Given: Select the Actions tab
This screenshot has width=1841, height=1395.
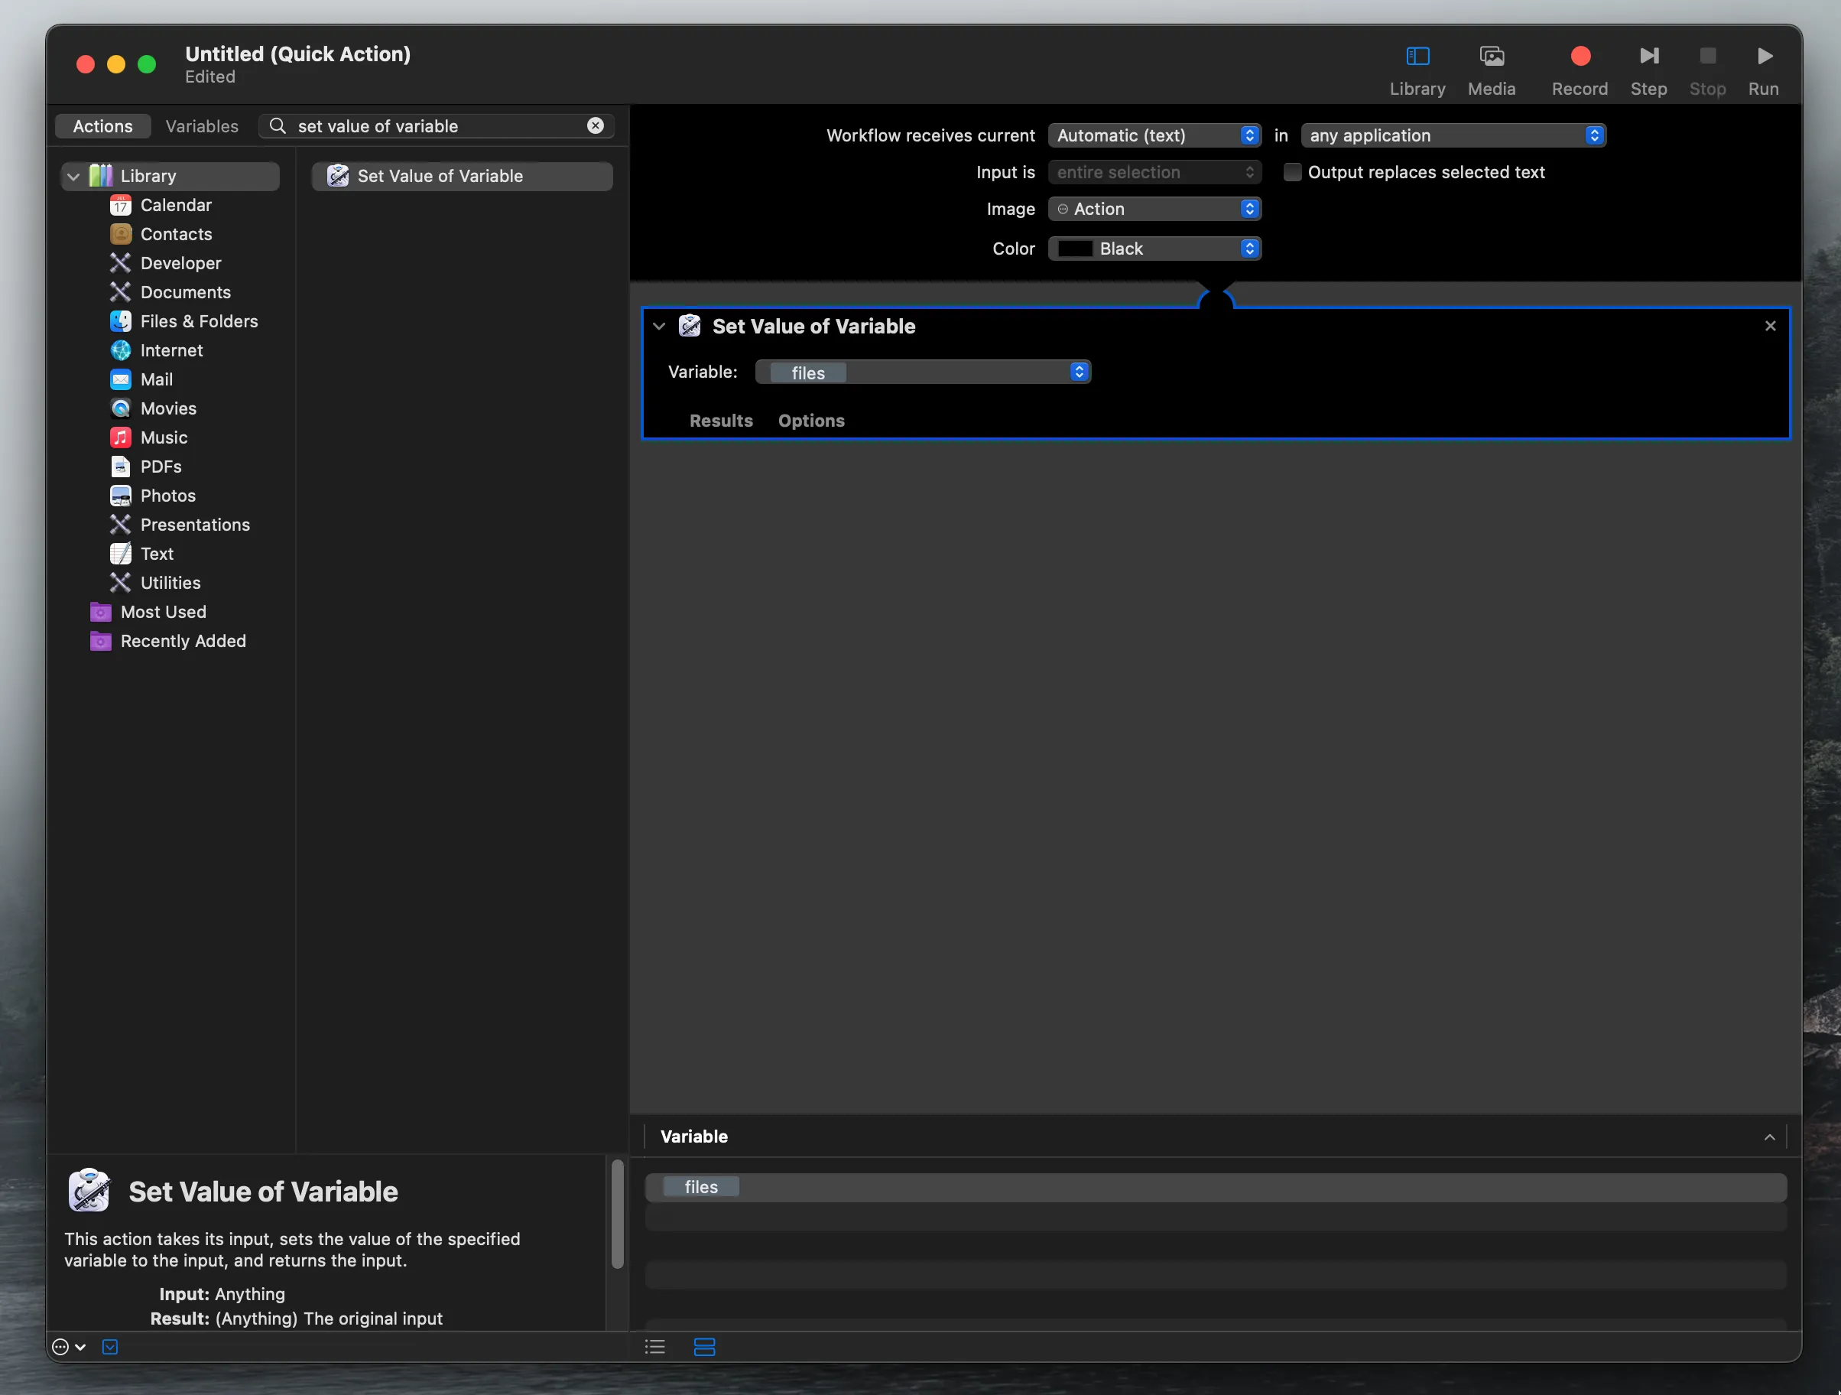Looking at the screenshot, I should pos(102,125).
